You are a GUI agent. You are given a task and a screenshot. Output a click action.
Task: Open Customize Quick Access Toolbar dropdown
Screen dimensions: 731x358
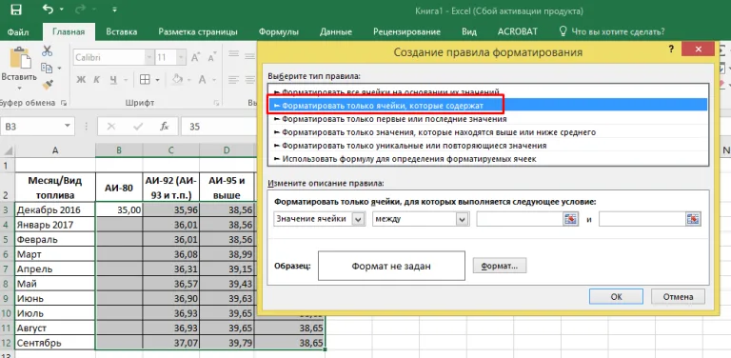114,10
